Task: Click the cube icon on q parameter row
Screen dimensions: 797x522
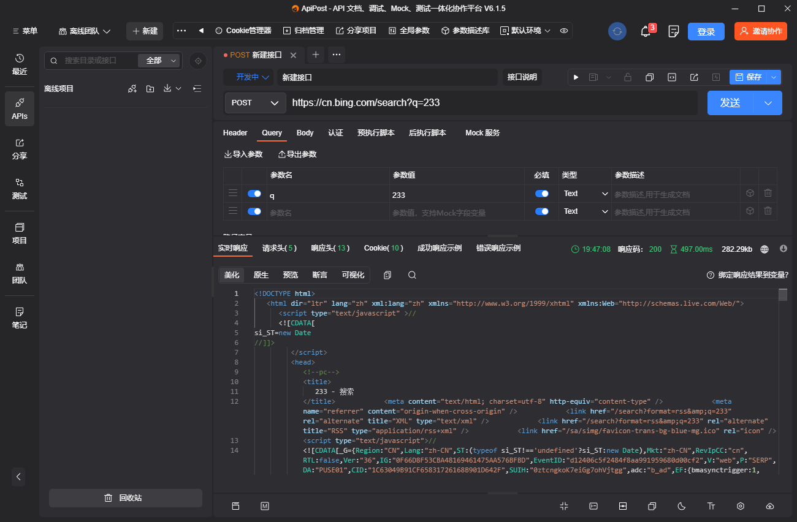Action: click(x=750, y=193)
